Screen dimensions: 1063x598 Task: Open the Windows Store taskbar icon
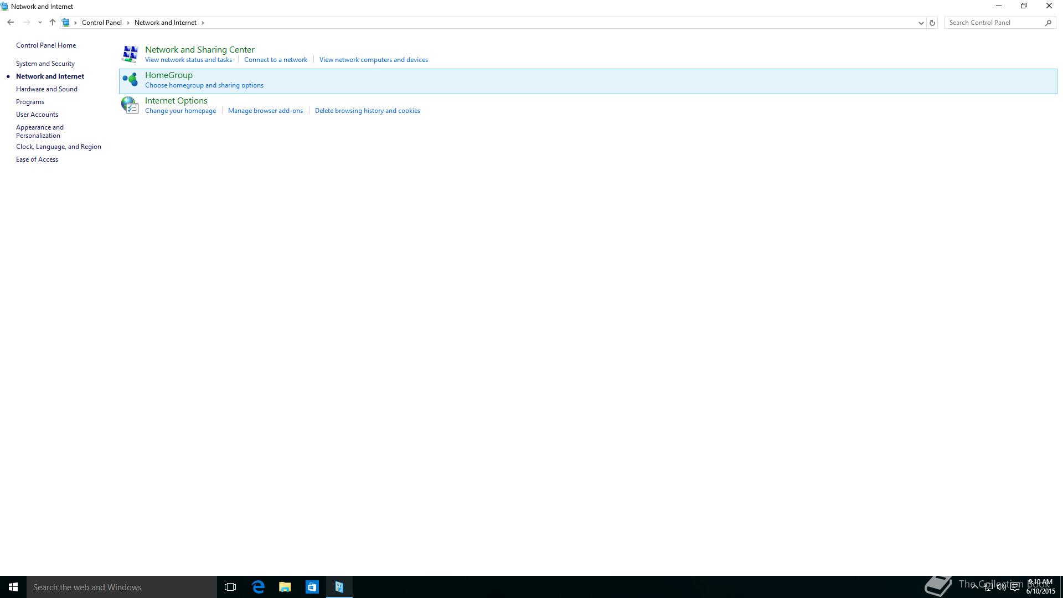[312, 587]
